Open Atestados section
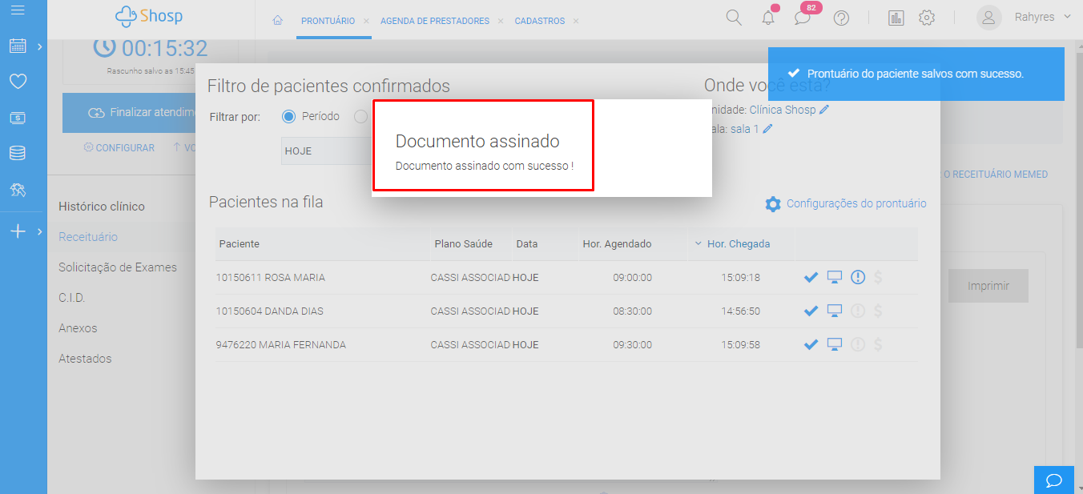Viewport: 1083px width, 494px height. pyautogui.click(x=85, y=359)
